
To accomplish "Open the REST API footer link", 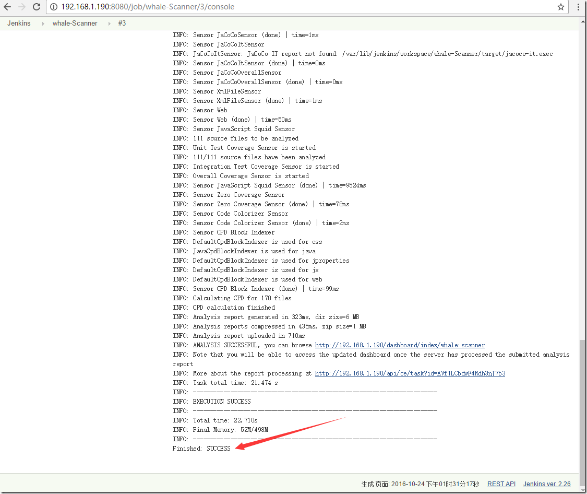I will (x=501, y=484).
